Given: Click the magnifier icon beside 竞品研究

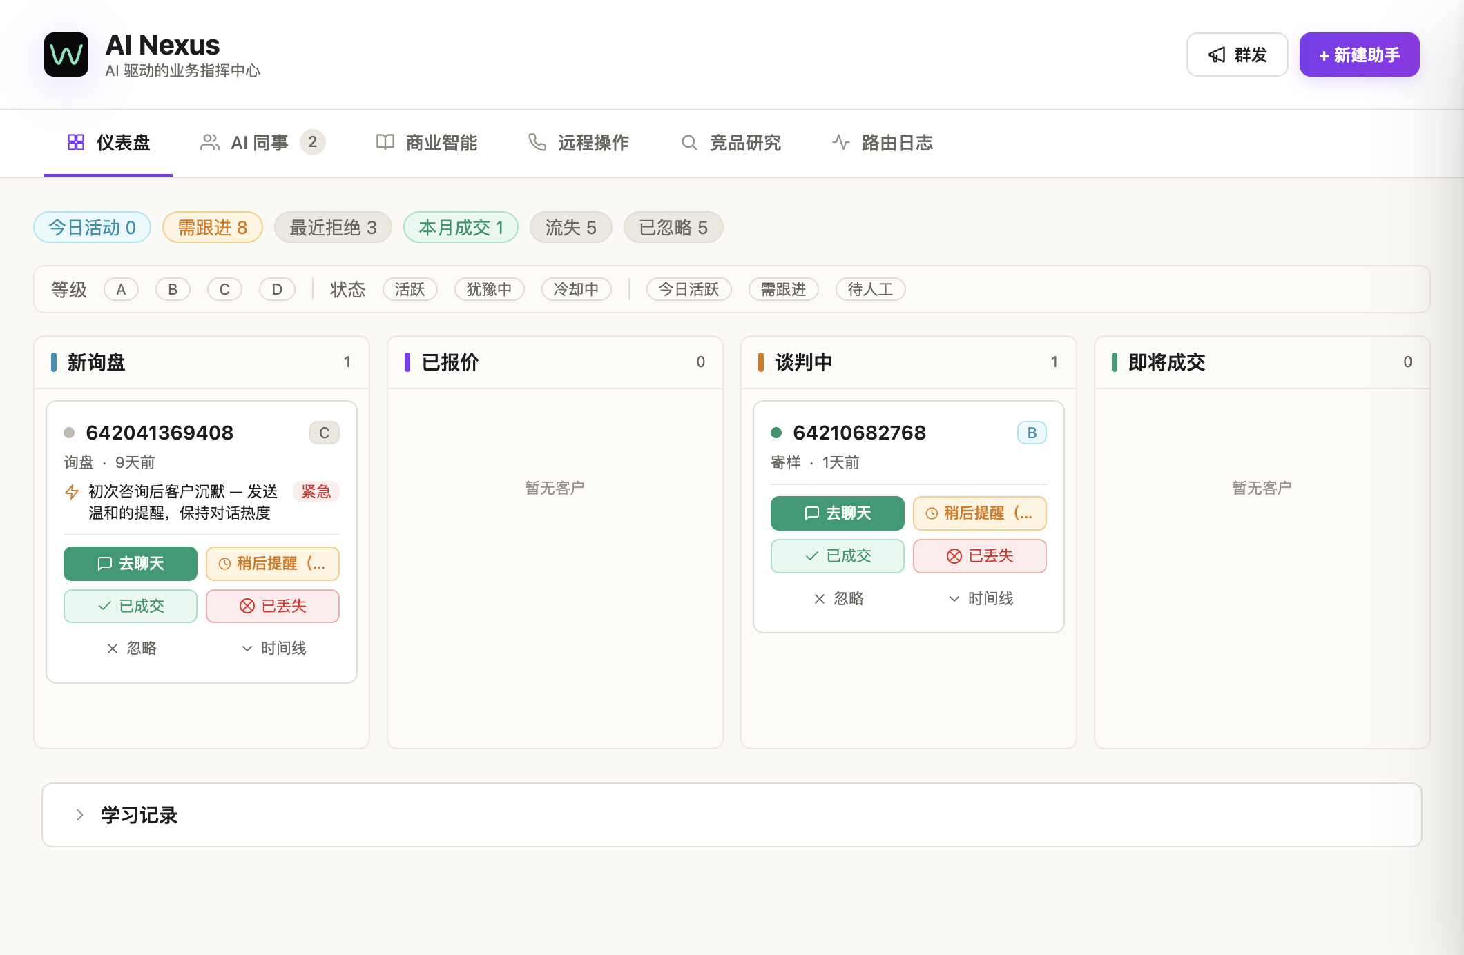Looking at the screenshot, I should click(x=689, y=142).
